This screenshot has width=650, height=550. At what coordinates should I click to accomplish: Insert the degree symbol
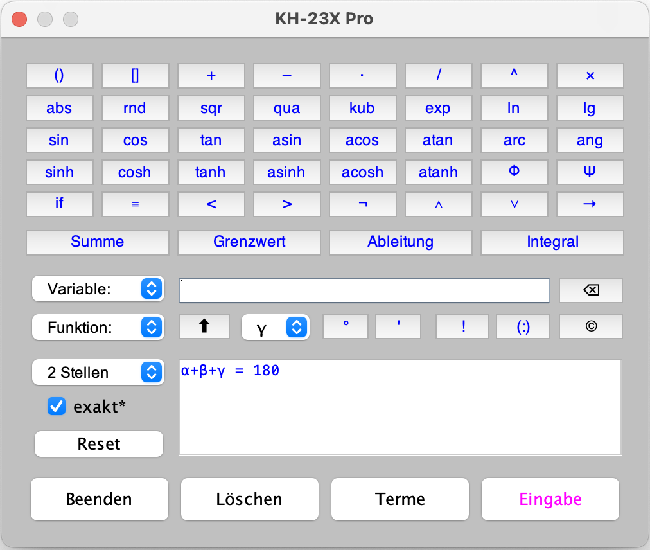(345, 326)
